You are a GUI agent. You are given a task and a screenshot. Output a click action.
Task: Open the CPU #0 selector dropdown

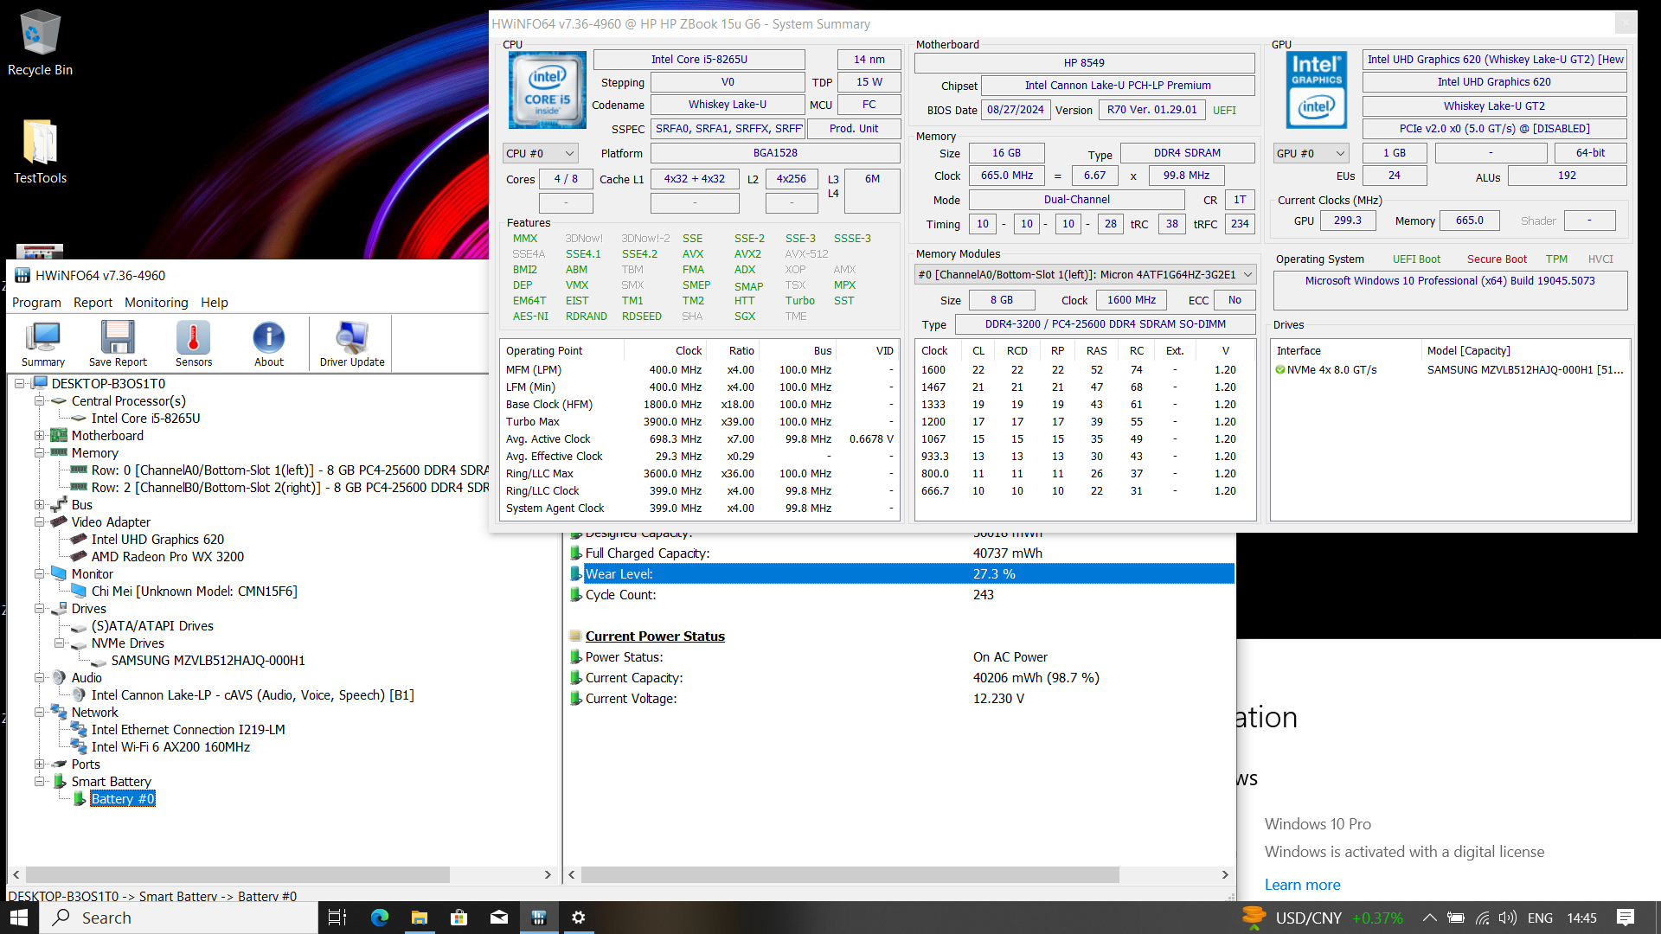(540, 153)
